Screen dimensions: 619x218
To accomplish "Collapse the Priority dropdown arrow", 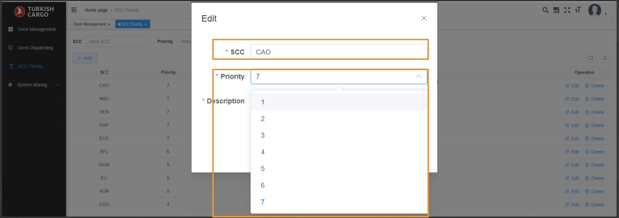I will tap(418, 77).
